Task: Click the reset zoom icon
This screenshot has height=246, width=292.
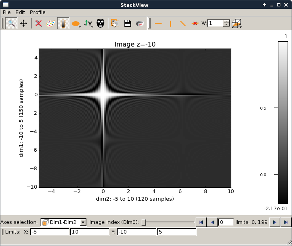Action: point(38,23)
